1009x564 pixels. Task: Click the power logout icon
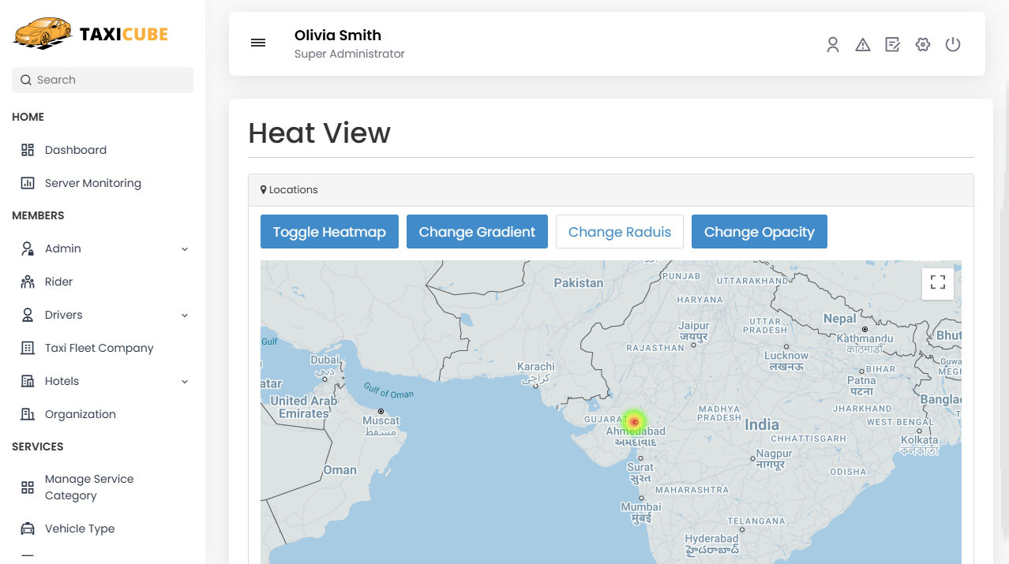pos(953,45)
